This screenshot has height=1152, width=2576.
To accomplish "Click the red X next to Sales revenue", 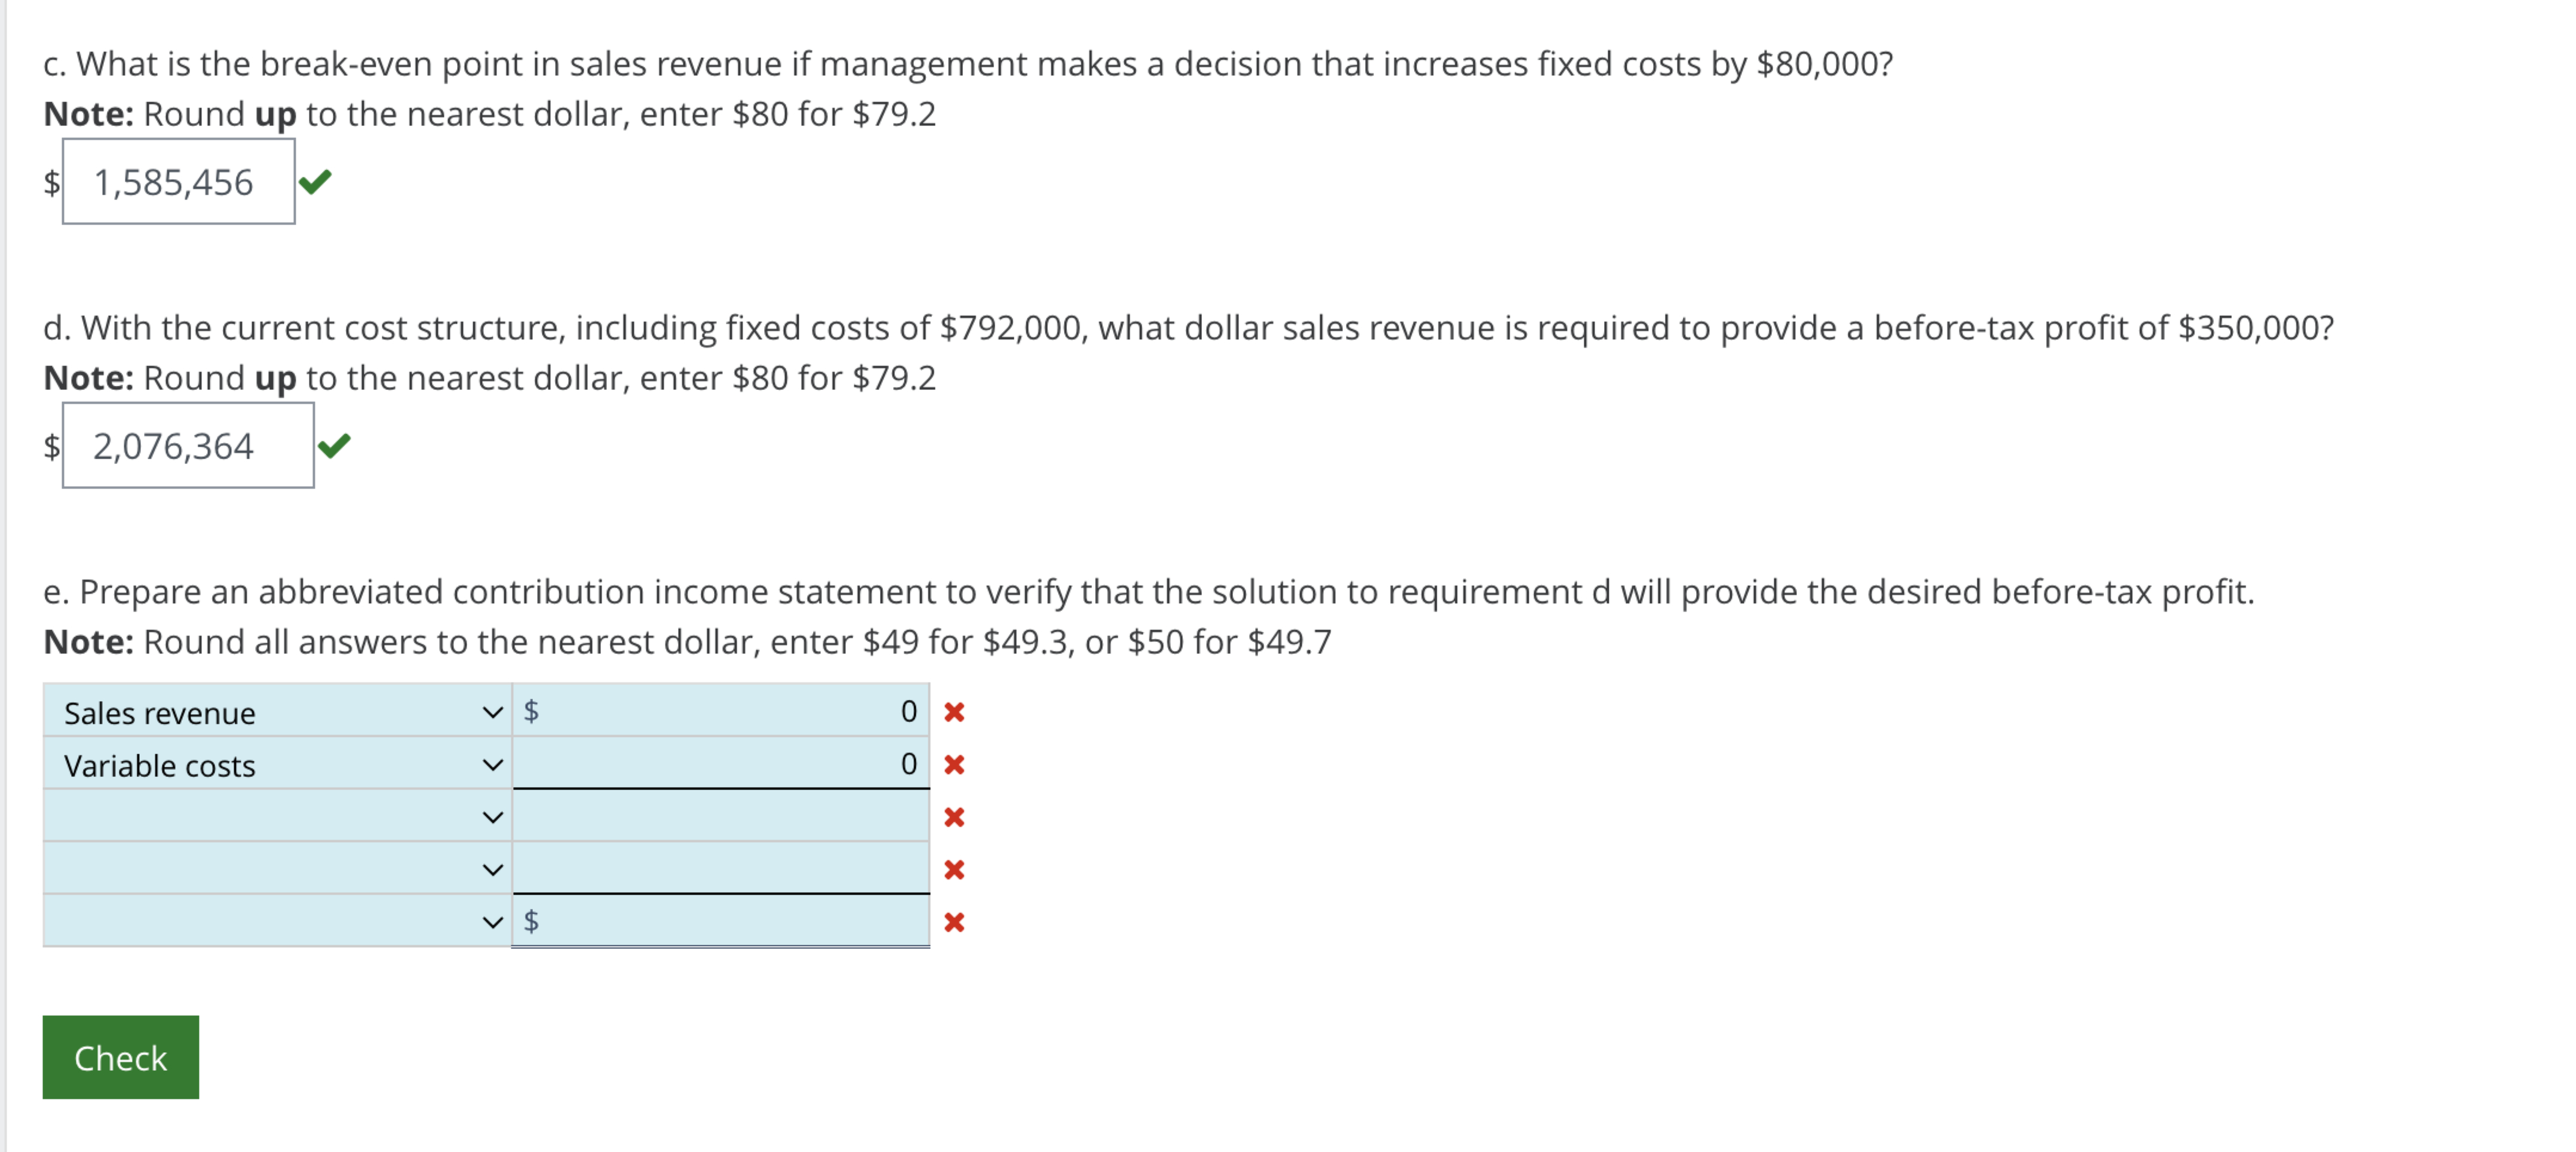I will (x=955, y=712).
